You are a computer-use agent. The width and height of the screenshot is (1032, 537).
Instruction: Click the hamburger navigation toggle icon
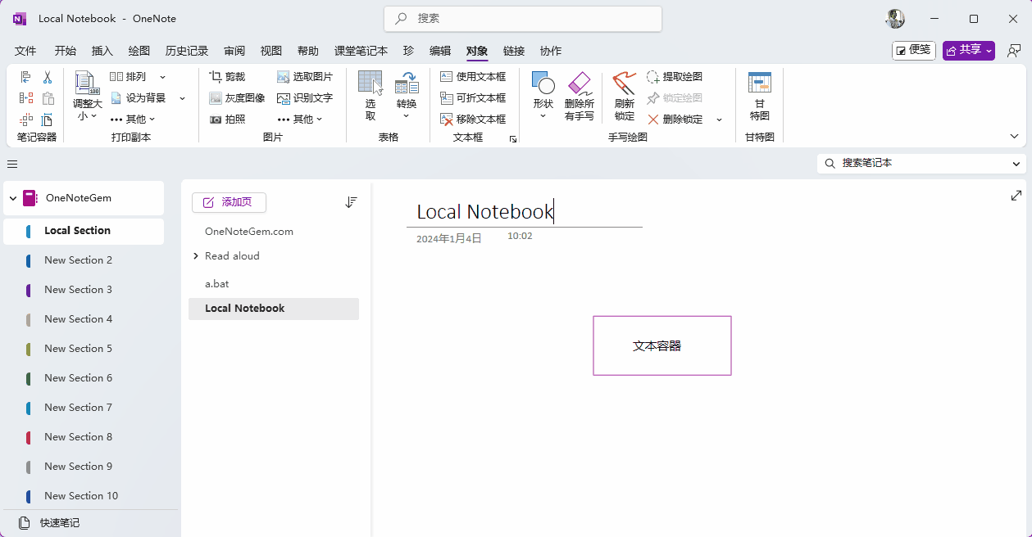12,164
